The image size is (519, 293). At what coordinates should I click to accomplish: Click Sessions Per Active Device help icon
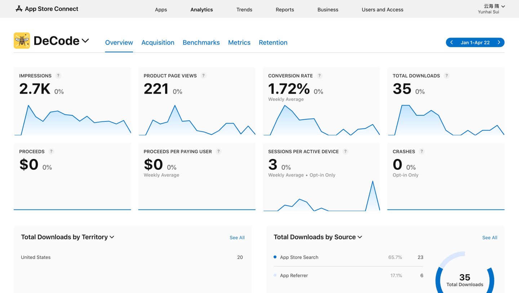click(345, 151)
